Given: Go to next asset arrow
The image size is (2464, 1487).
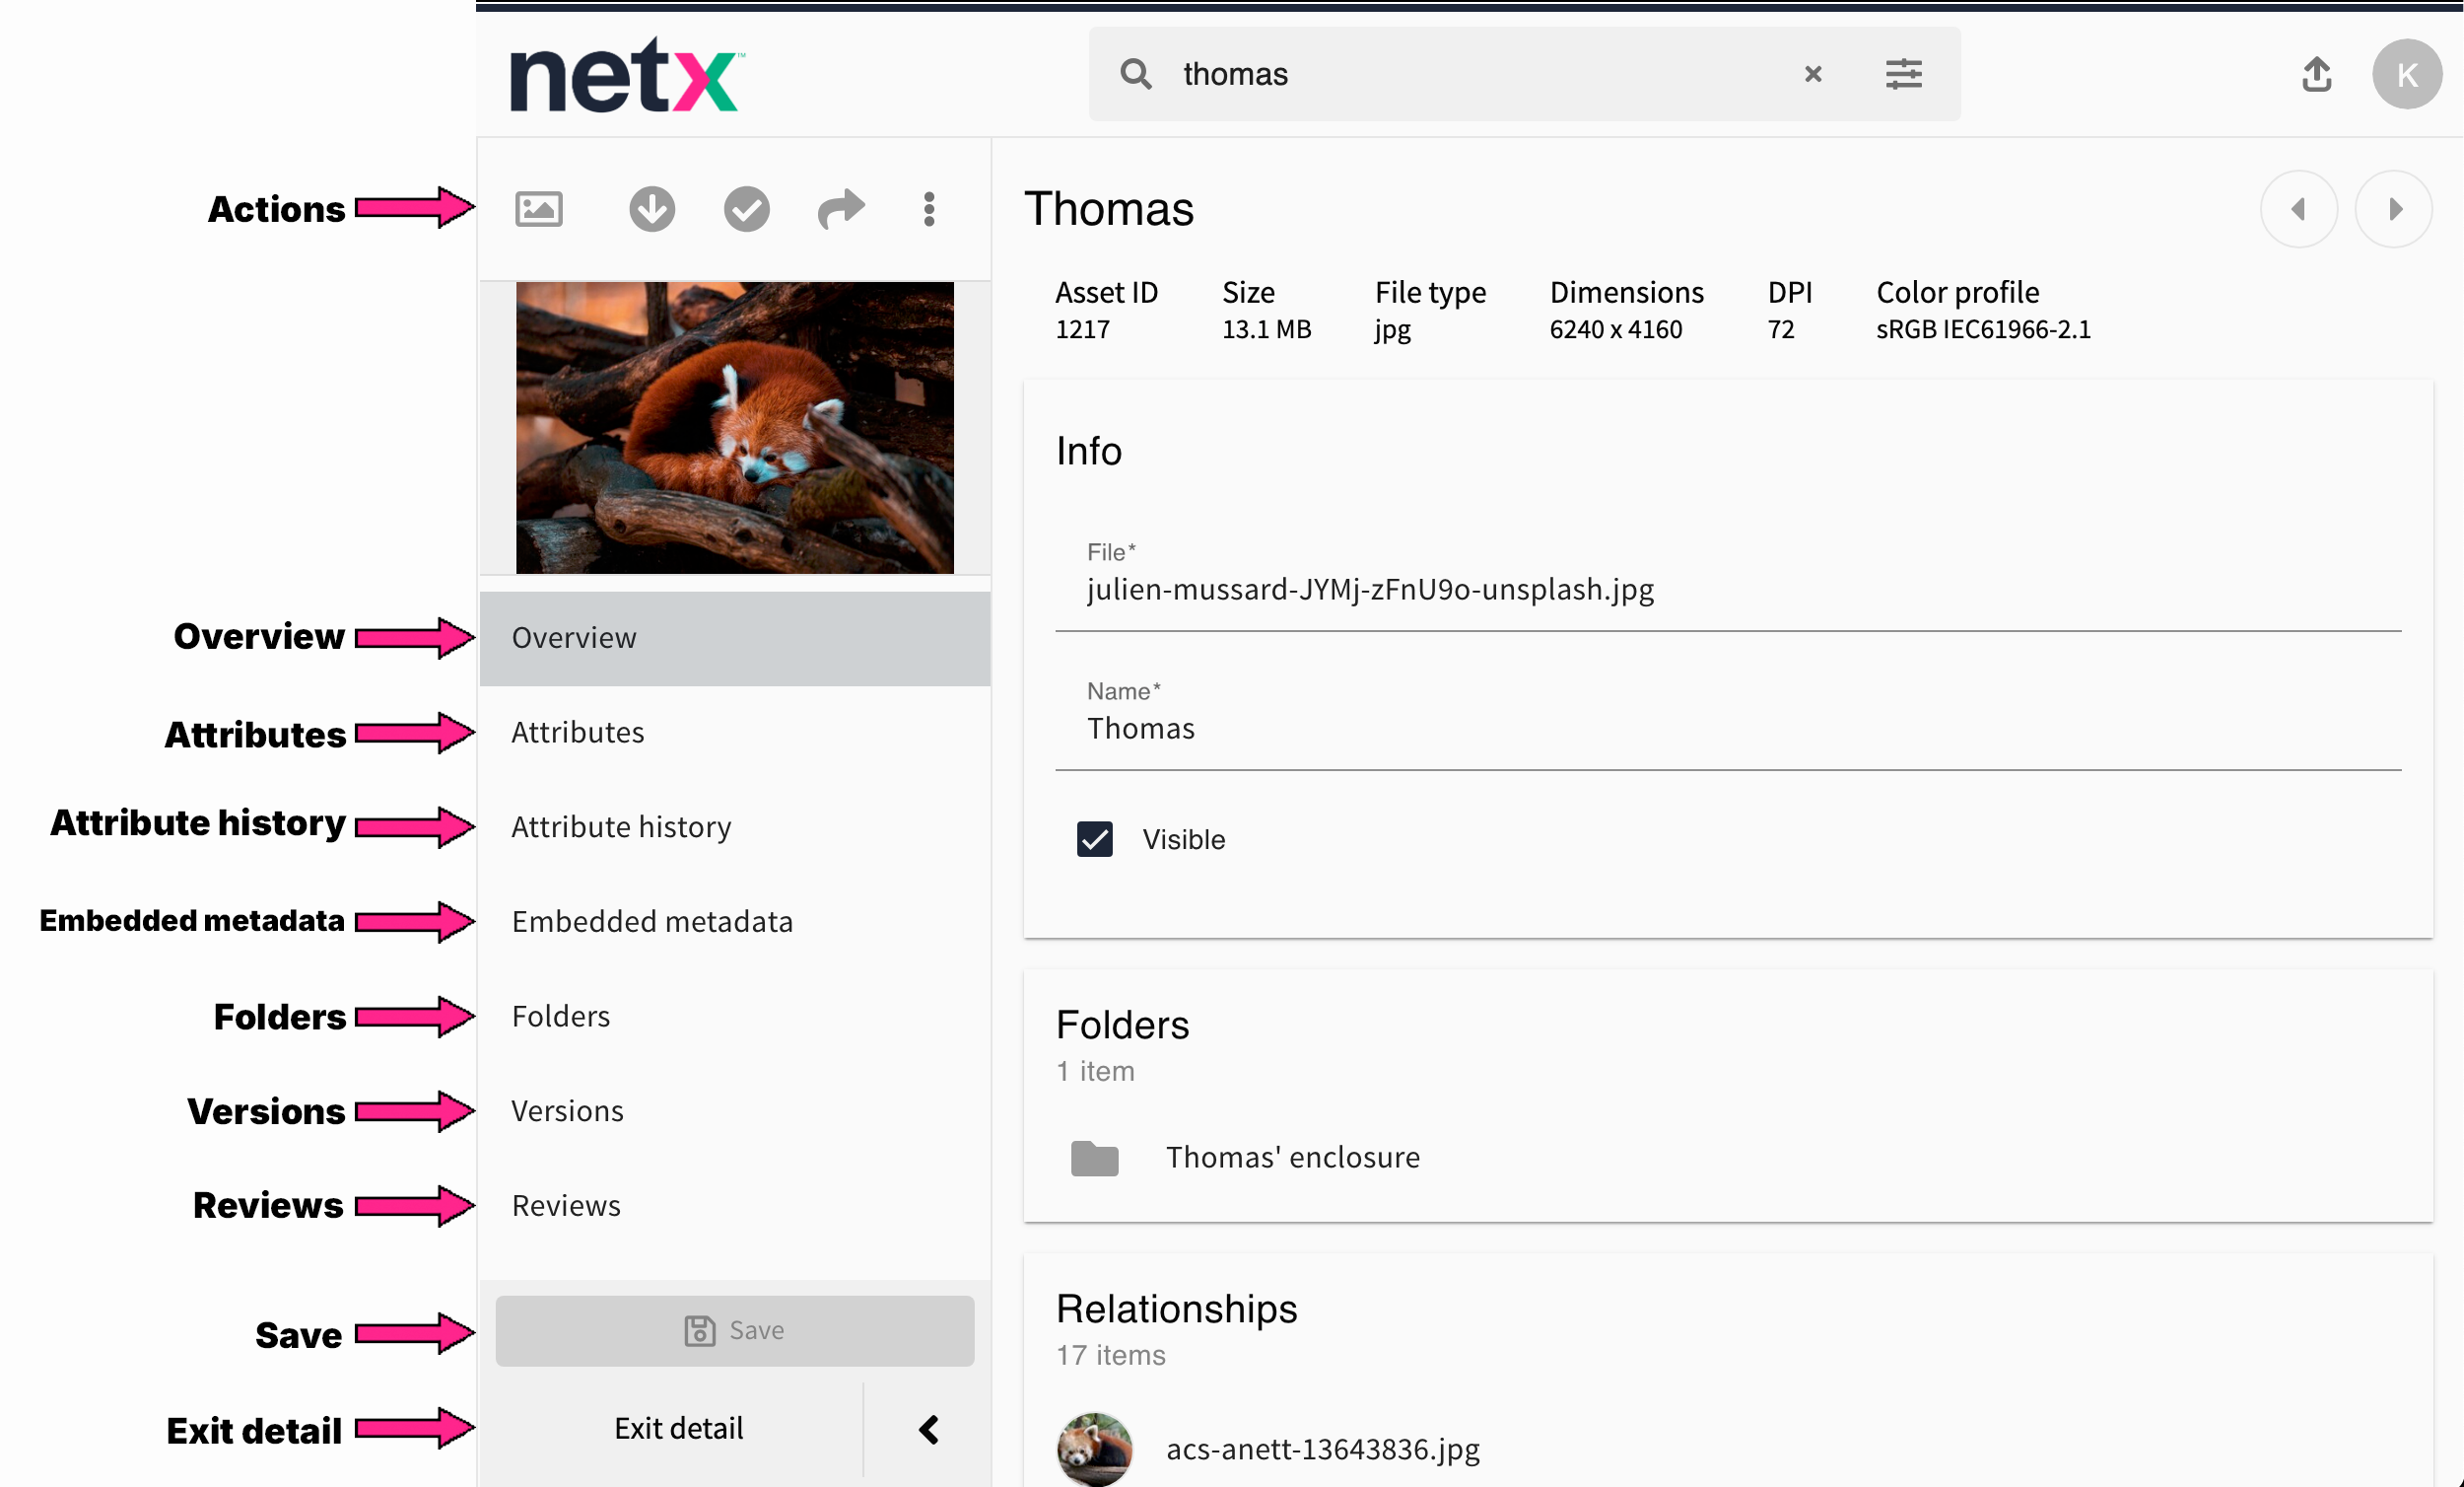Looking at the screenshot, I should coord(2393,209).
